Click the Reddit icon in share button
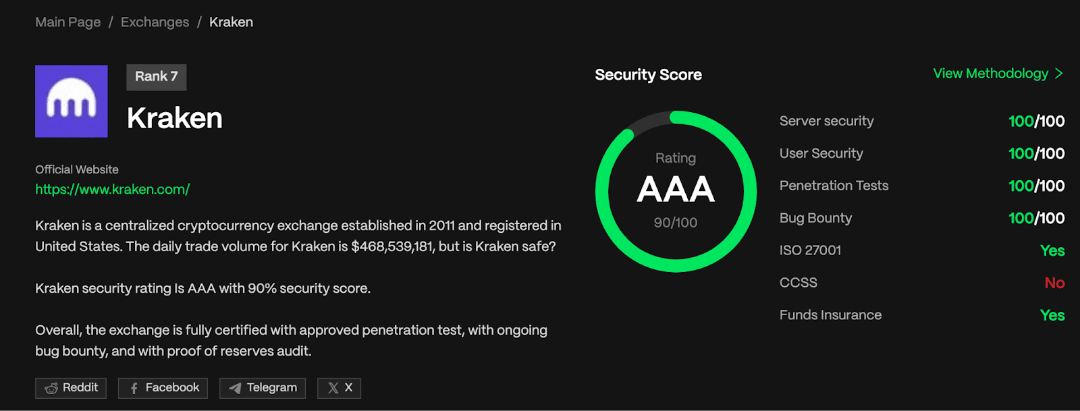This screenshot has width=1080, height=411. 51,388
